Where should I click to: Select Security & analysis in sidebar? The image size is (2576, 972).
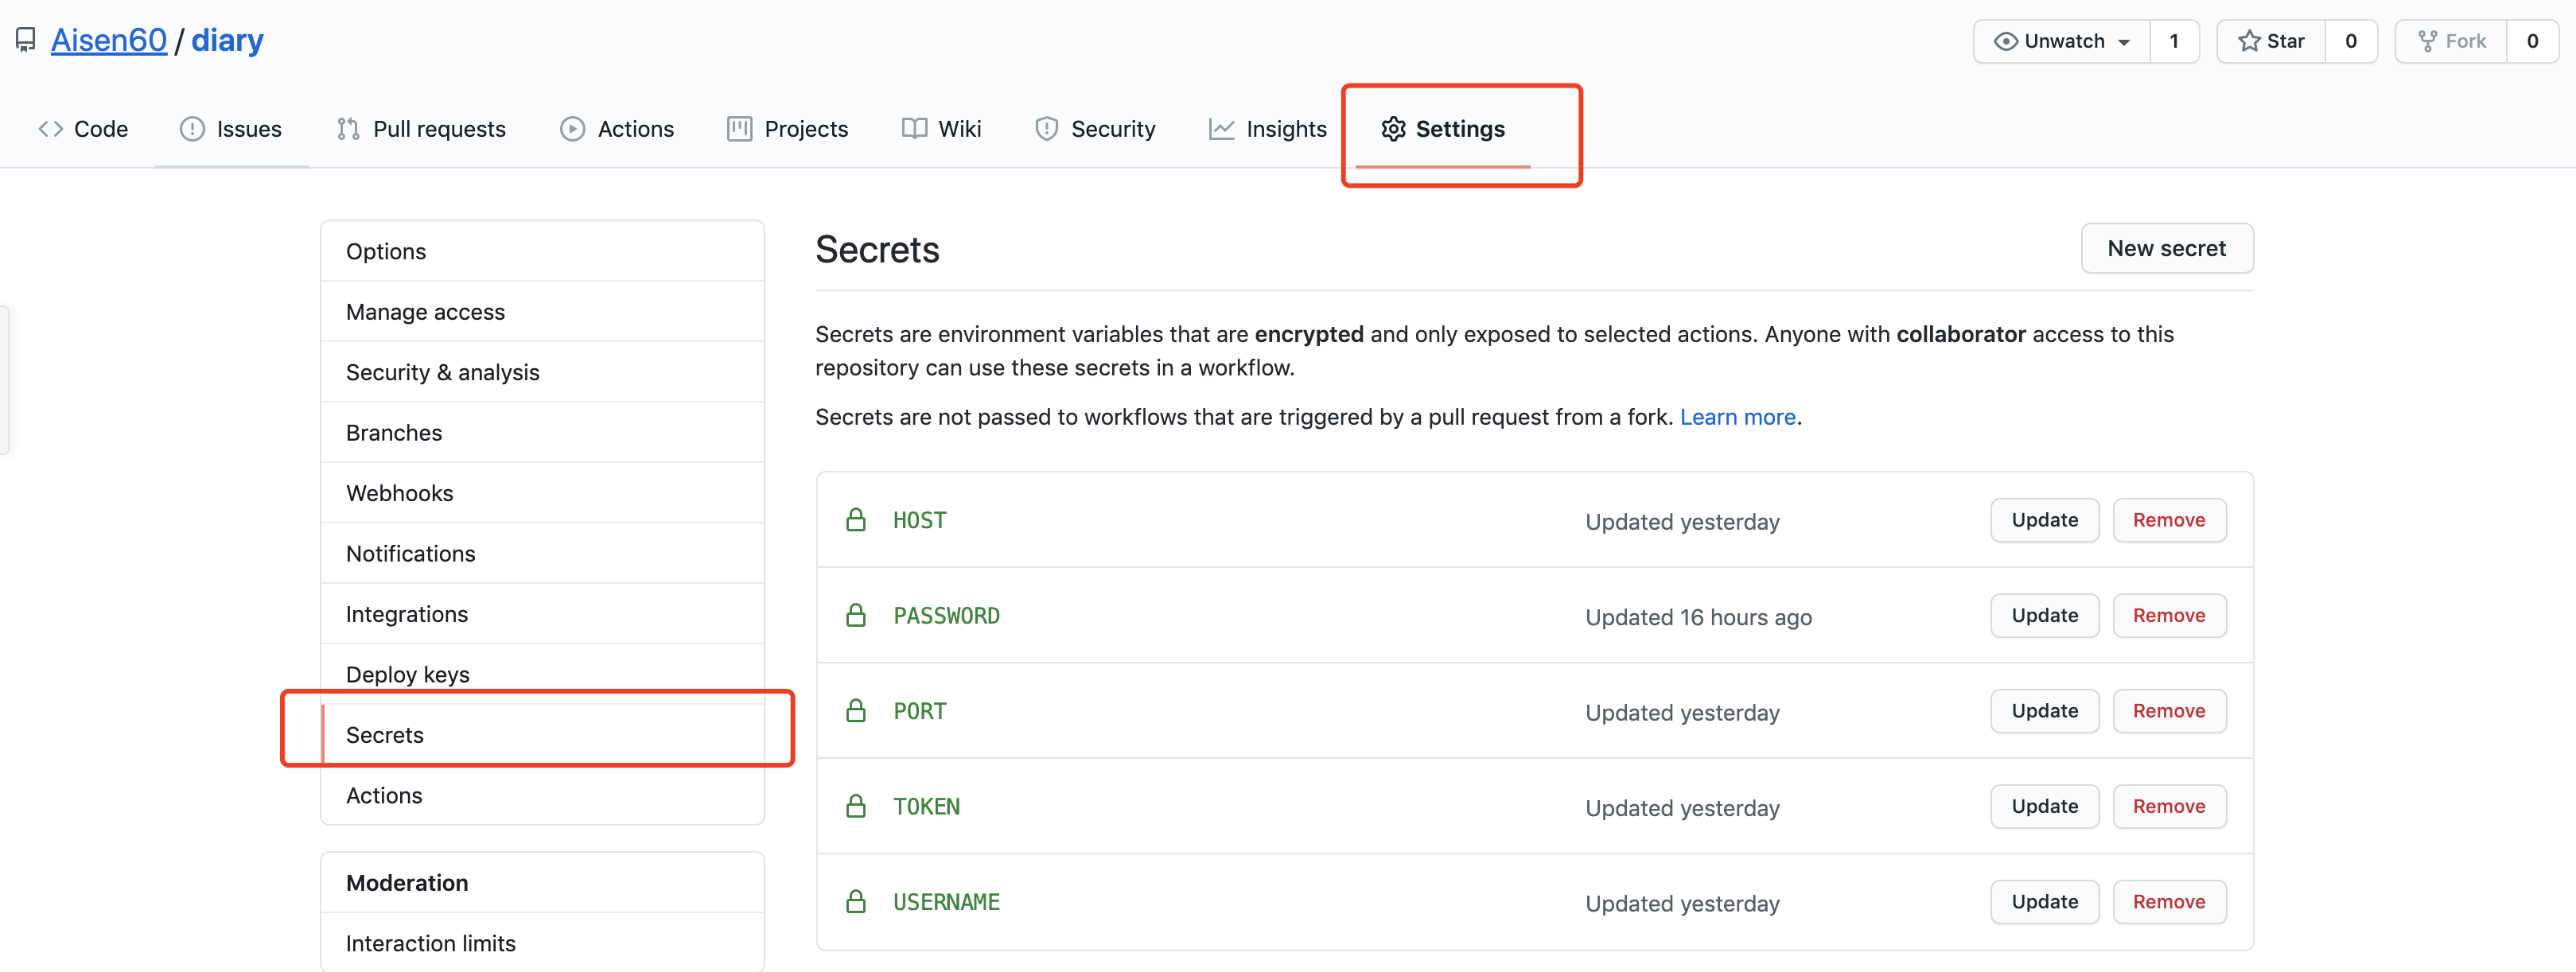[x=542, y=372]
